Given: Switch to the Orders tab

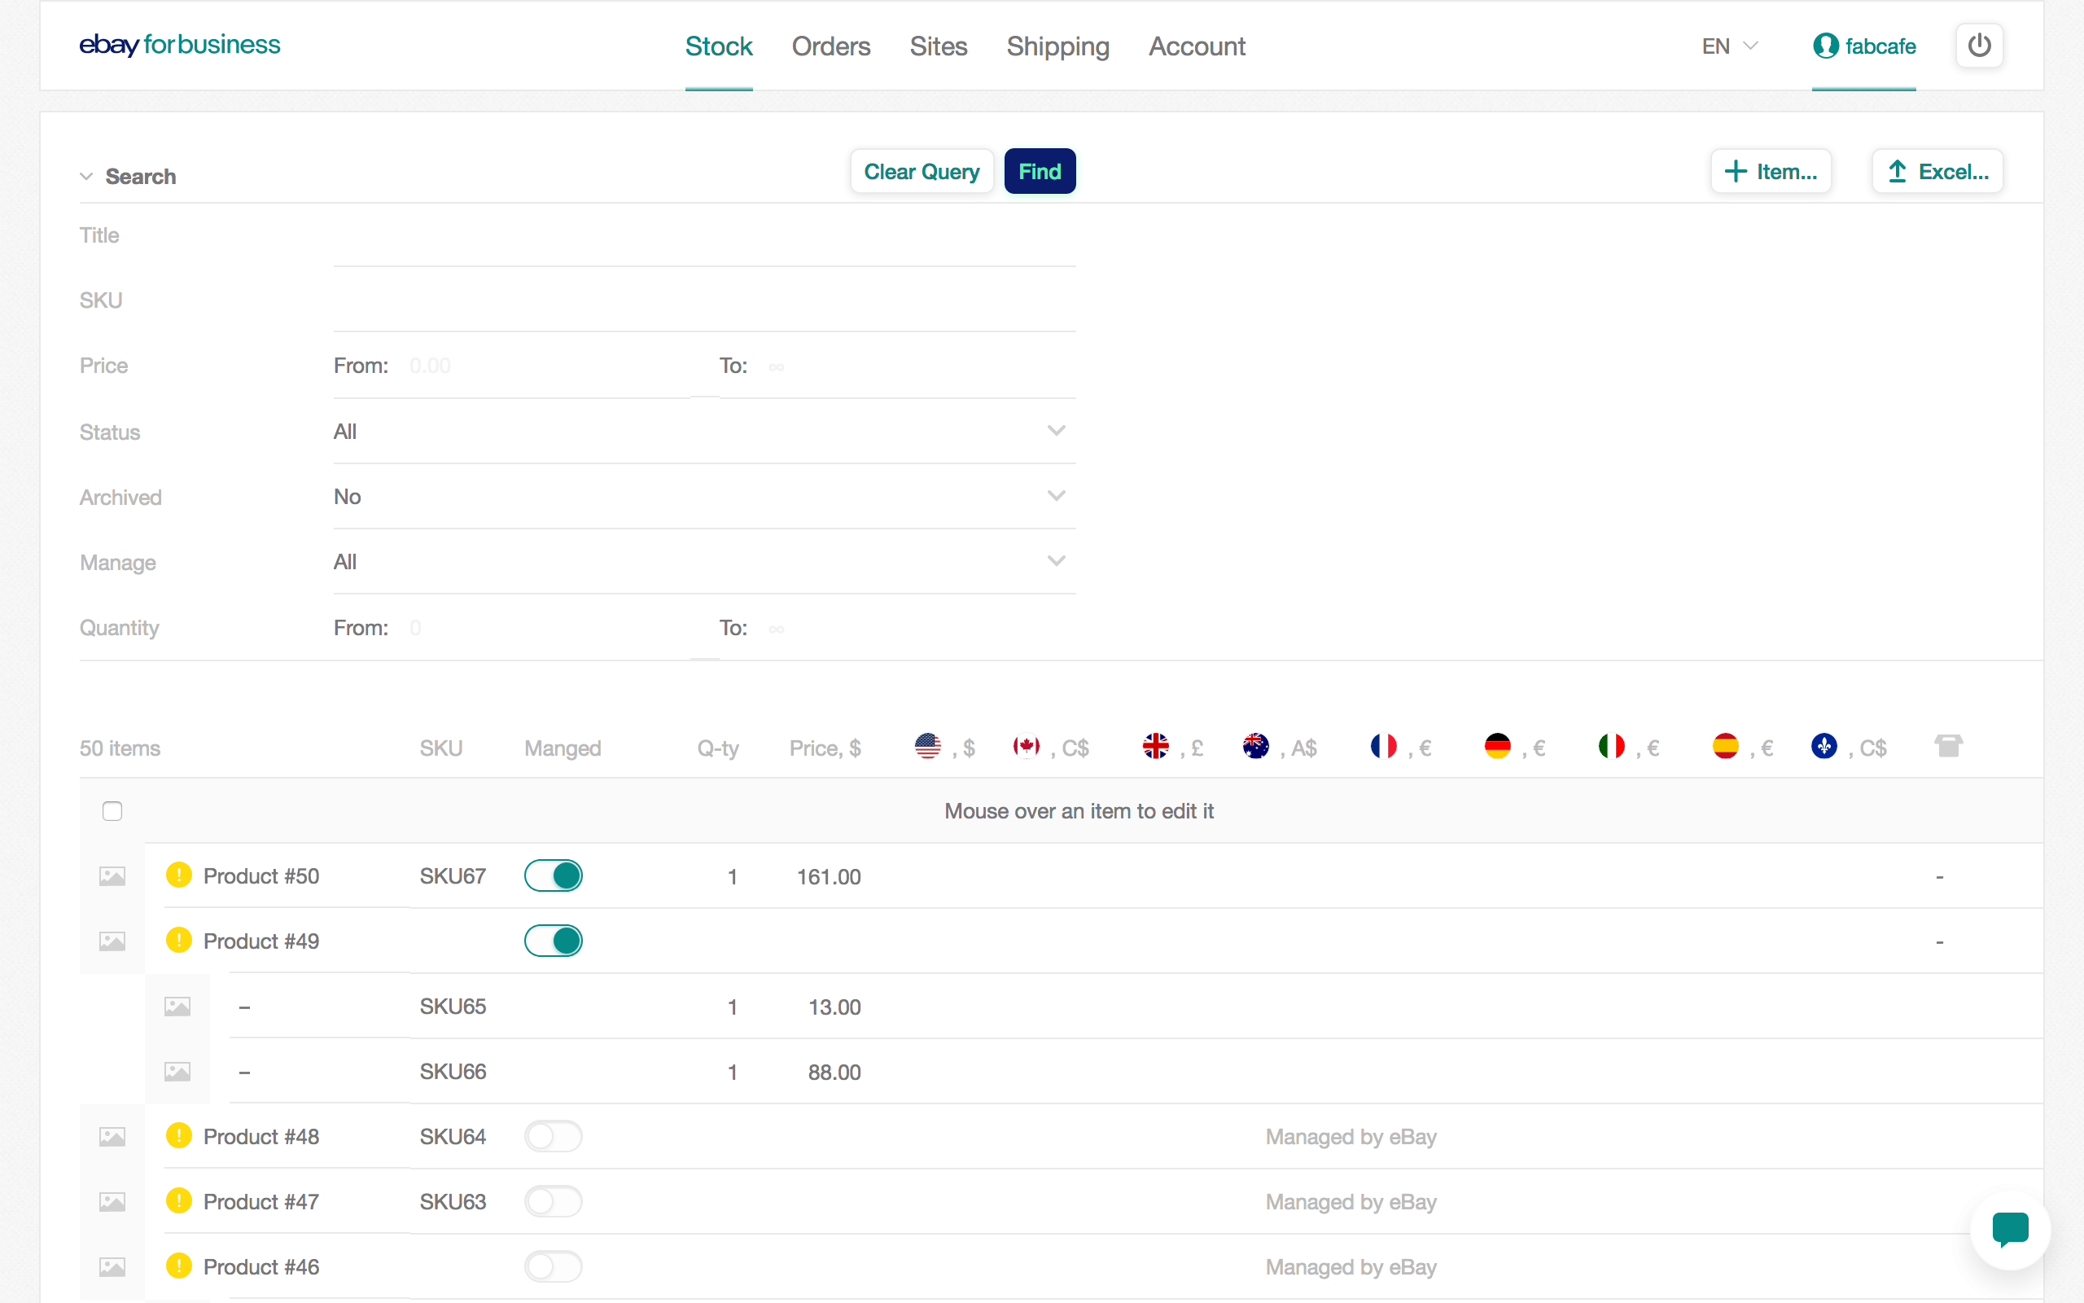Looking at the screenshot, I should [x=830, y=46].
